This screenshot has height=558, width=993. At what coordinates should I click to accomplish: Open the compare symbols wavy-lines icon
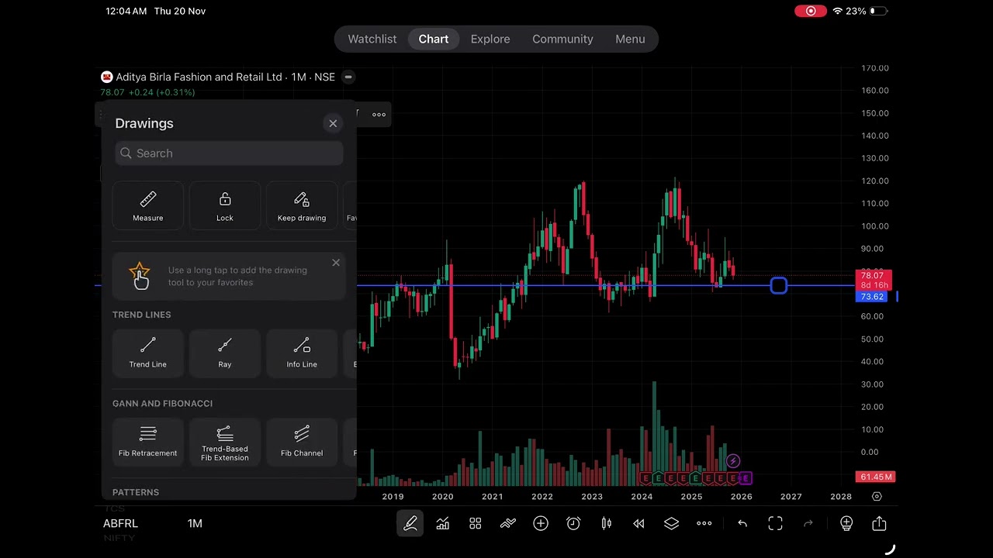pyautogui.click(x=508, y=524)
